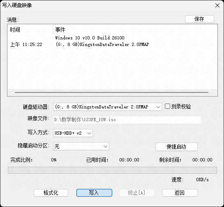Expand the 硬盘驱动器 drive dropdown arrow

[158, 107]
